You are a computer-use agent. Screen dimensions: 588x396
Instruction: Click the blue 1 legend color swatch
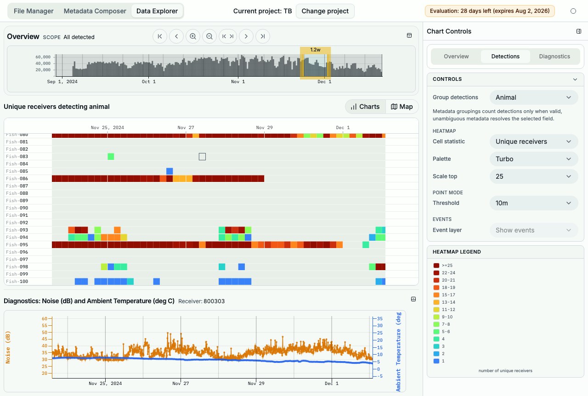point(436,361)
